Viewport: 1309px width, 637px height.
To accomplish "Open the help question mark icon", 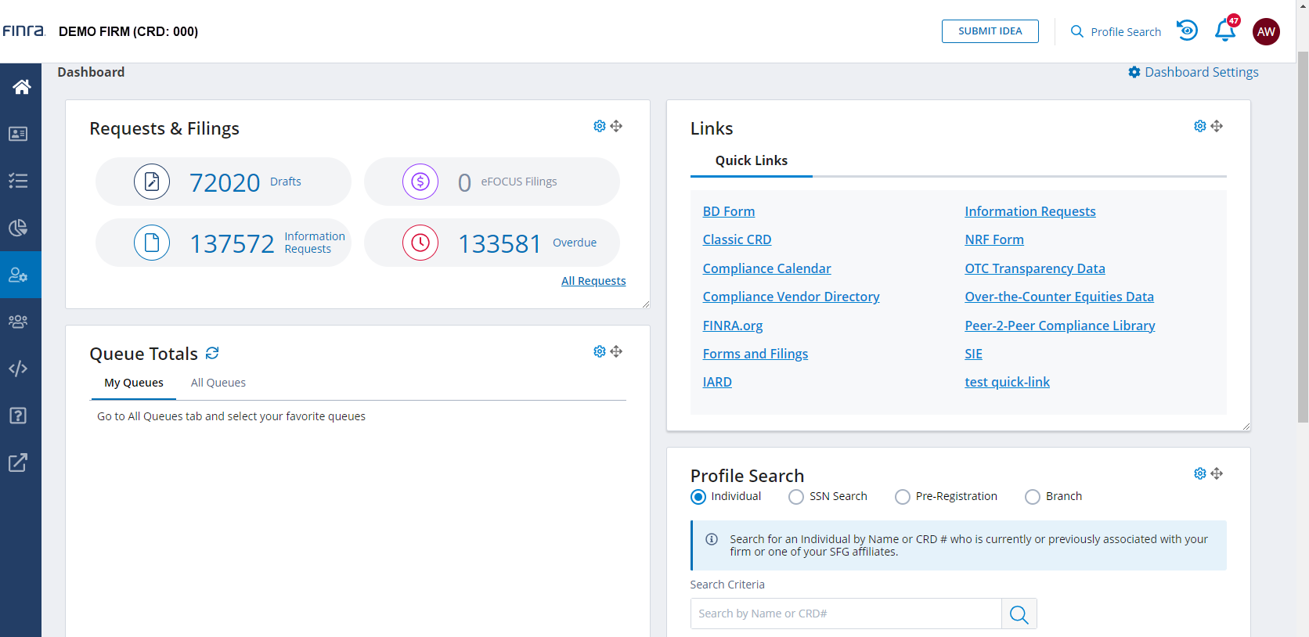I will coord(18,416).
